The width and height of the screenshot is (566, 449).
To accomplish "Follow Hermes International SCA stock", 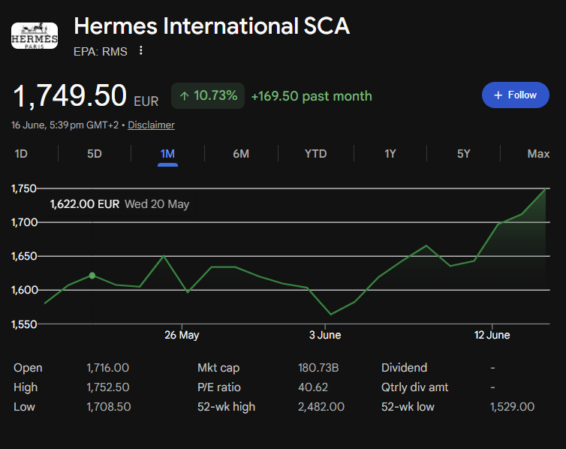I will tap(516, 95).
